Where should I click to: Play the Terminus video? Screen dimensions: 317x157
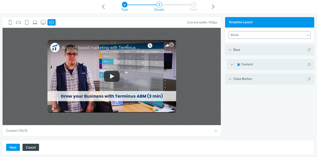click(x=112, y=76)
